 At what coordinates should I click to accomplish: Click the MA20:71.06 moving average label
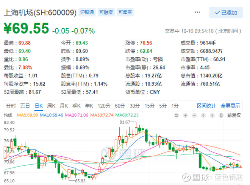pyautogui.click(x=77, y=115)
